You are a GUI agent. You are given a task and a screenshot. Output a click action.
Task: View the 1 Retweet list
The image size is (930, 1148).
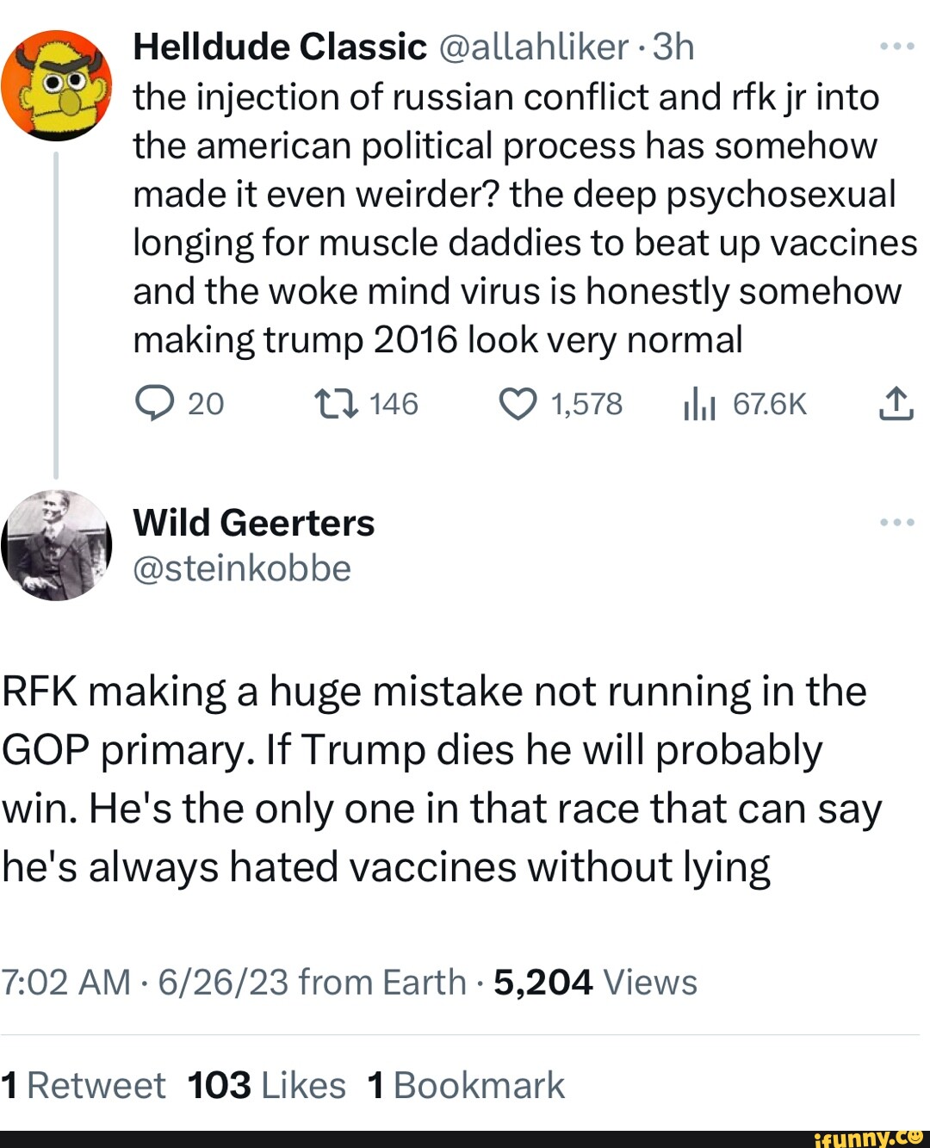(84, 1085)
